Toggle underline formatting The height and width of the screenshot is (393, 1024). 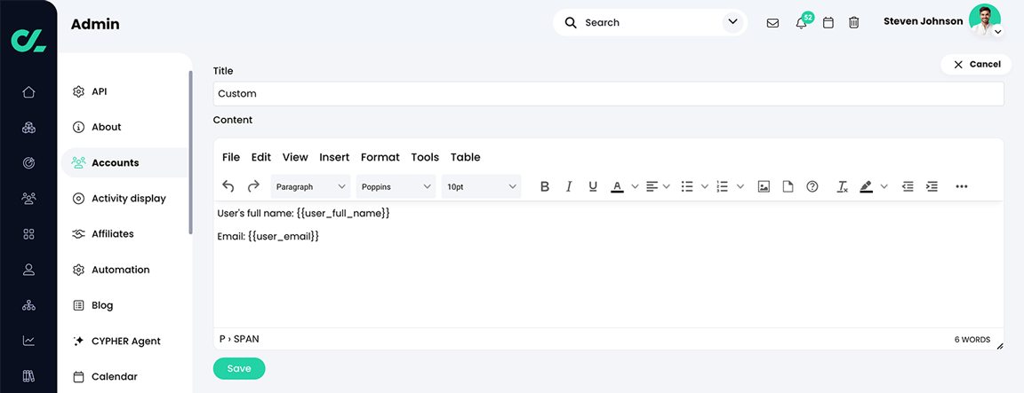pyautogui.click(x=593, y=186)
